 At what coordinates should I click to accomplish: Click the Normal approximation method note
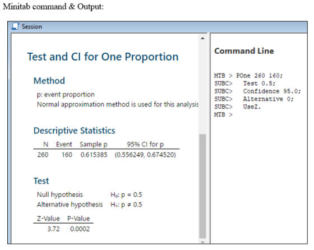tap(118, 104)
